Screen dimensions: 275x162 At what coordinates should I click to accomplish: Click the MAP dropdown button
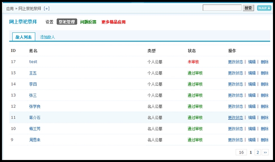click(264, 8)
